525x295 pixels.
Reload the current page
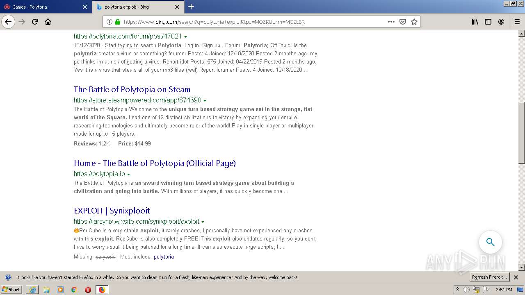[x=35, y=22]
